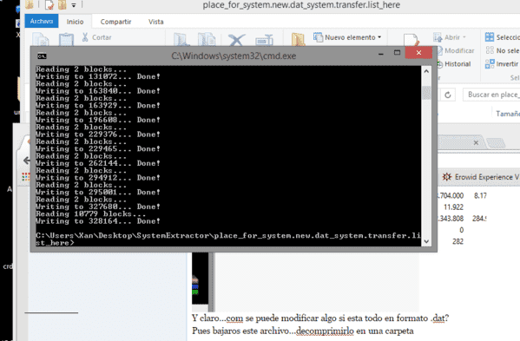Image resolution: width=520 pixels, height=341 pixels.
Task: Click the size value 11.922
Action: pyautogui.click(x=453, y=207)
